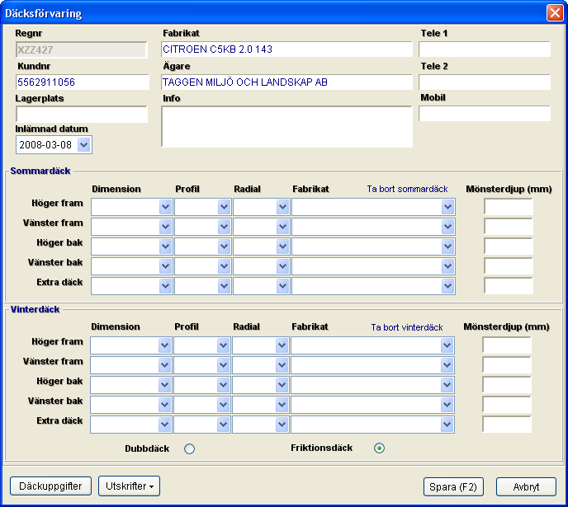This screenshot has height=507, width=568.
Task: Click Vinterdäck Vänster fram Mönsterdjup field
Action: (507, 365)
